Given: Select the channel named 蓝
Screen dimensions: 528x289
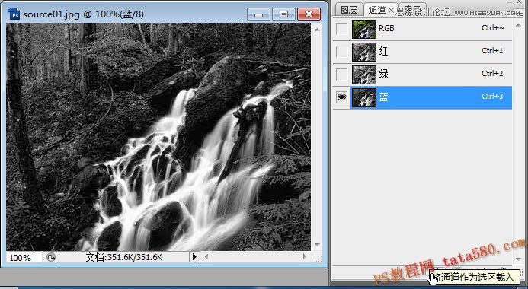Looking at the screenshot, I should point(383,97).
